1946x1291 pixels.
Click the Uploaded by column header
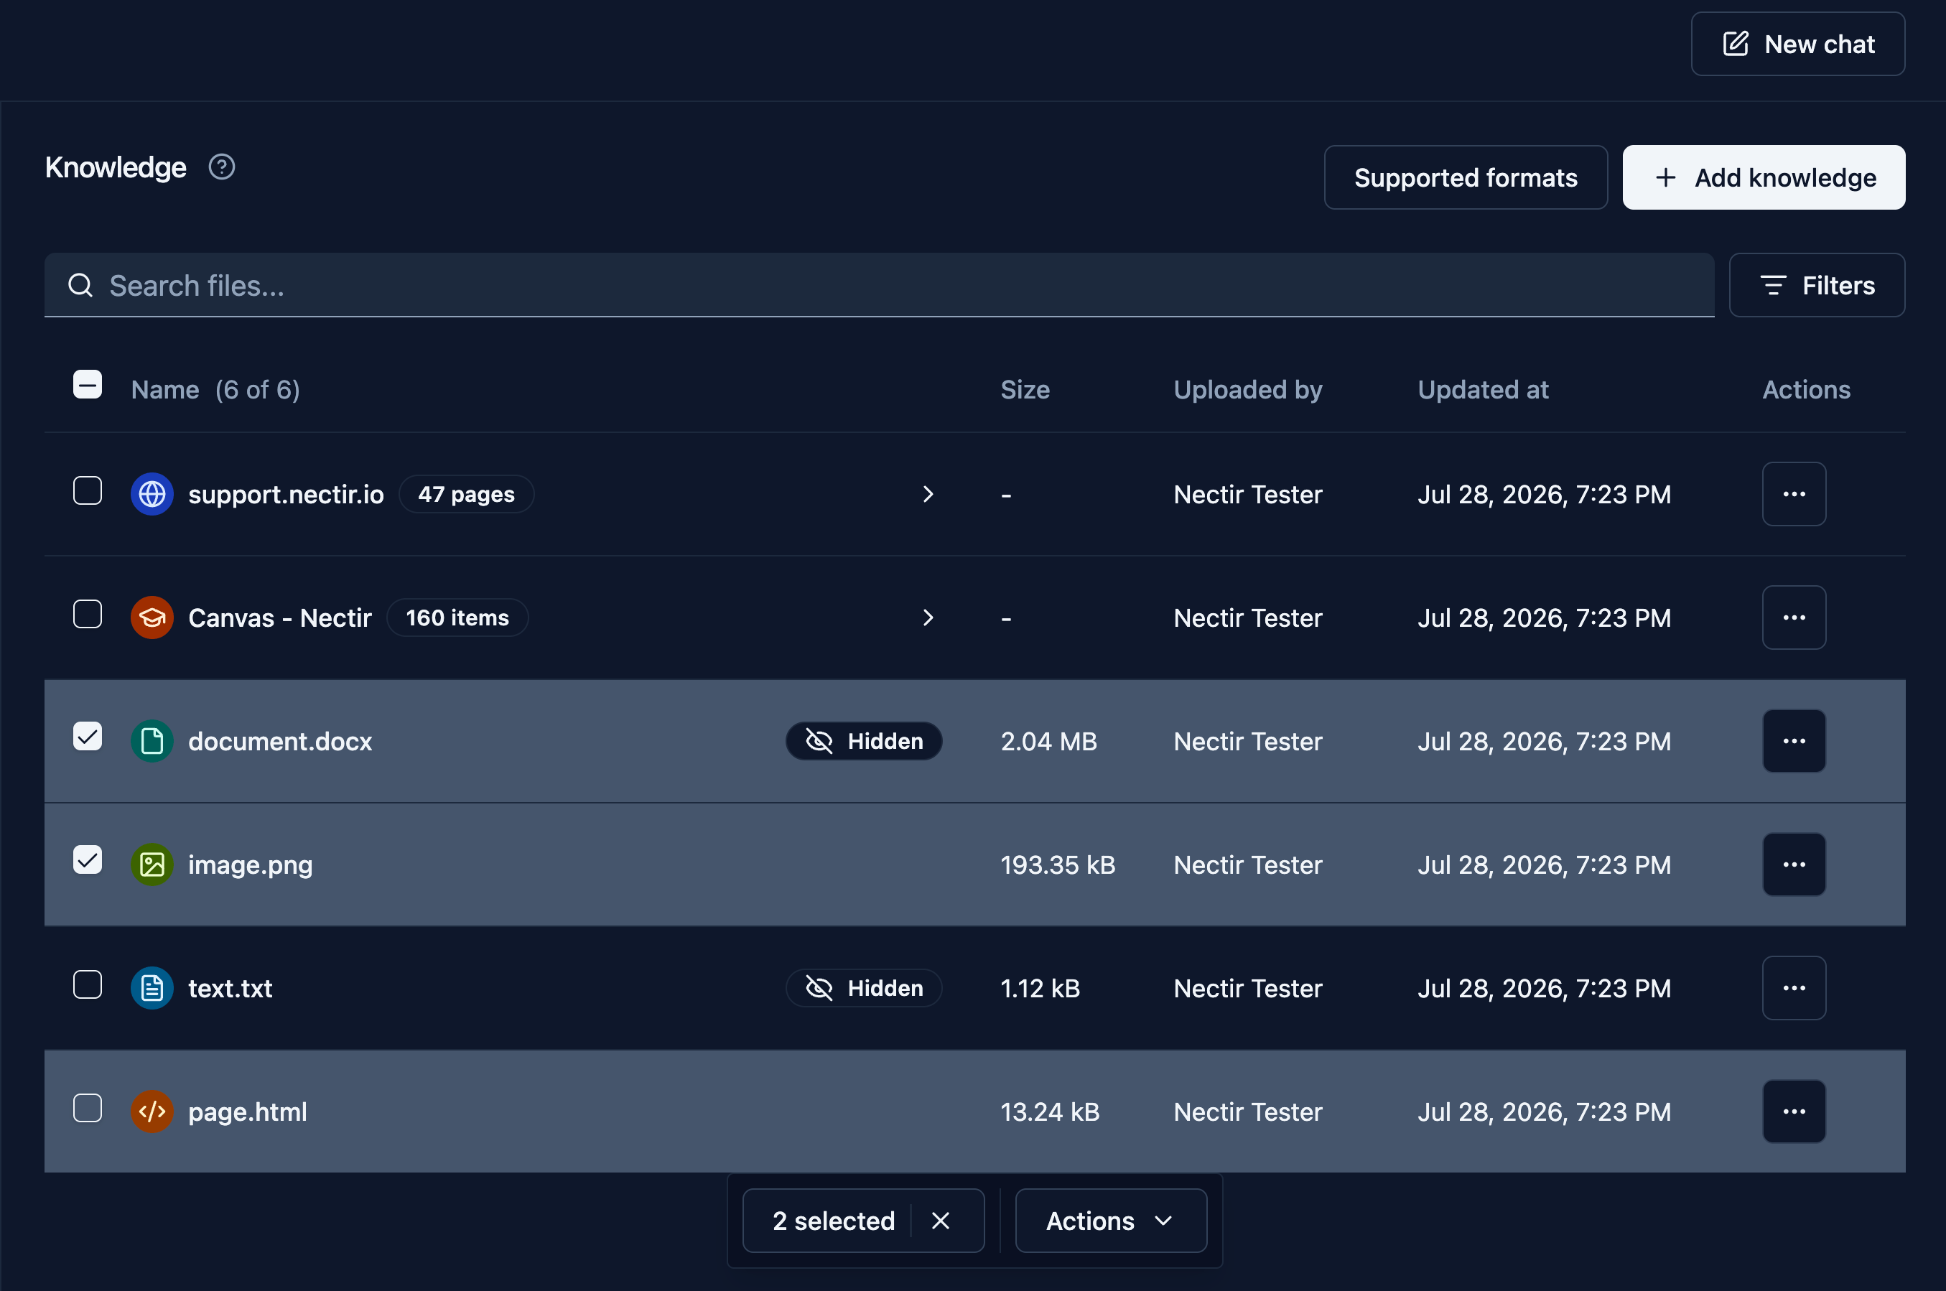(1248, 389)
